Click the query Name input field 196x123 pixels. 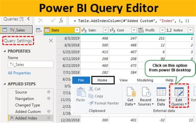30,65
